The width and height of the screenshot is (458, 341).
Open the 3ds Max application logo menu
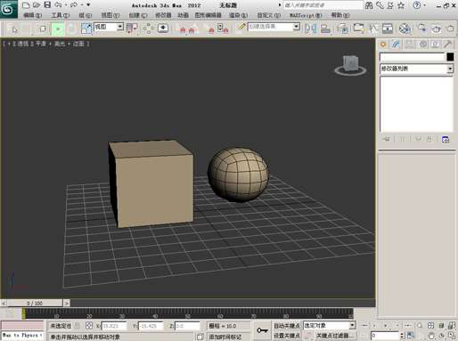click(9, 9)
